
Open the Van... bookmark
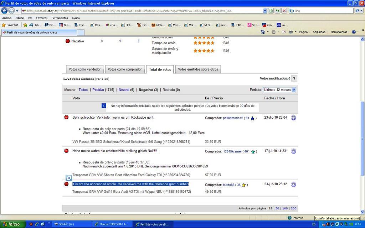tap(268, 25)
